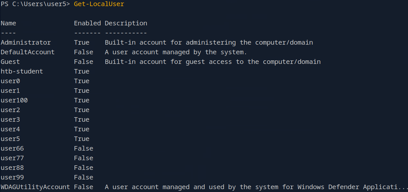Click the Administrator account name
This screenshot has height=192, width=408.
[26, 43]
